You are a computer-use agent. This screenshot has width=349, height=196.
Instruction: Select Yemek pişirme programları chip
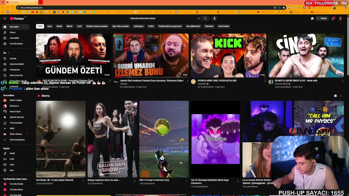170,26
